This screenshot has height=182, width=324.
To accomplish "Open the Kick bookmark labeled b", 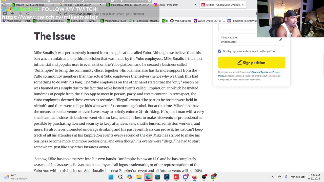I will point(165,21).
